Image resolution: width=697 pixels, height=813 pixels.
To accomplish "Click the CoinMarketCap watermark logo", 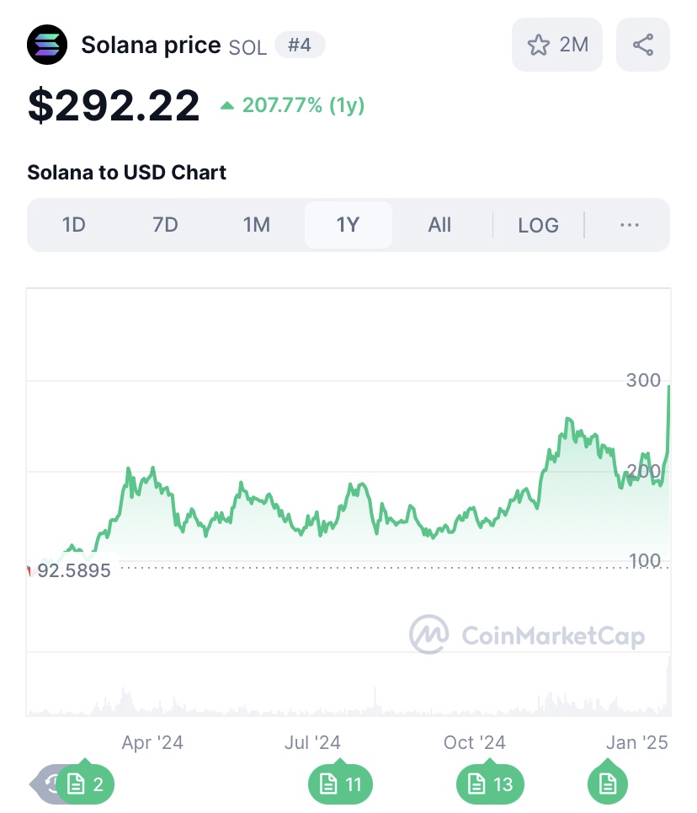I will tap(527, 635).
